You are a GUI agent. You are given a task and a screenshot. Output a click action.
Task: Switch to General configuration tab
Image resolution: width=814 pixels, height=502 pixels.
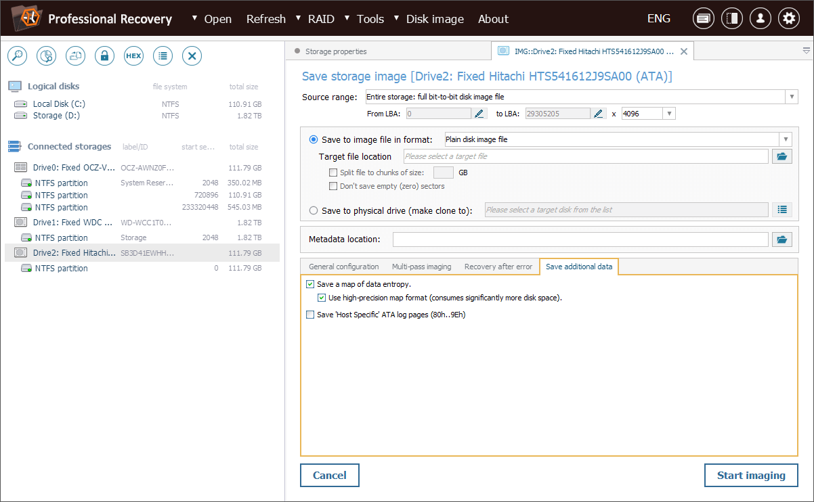(343, 267)
